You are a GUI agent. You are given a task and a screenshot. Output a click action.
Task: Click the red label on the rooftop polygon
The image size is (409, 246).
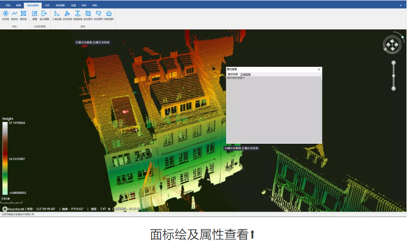[x=125, y=112]
